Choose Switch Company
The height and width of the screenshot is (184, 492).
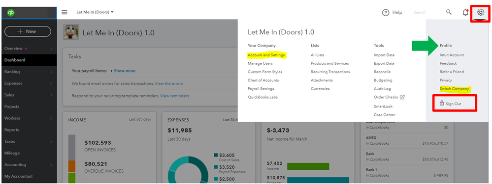[x=455, y=89]
